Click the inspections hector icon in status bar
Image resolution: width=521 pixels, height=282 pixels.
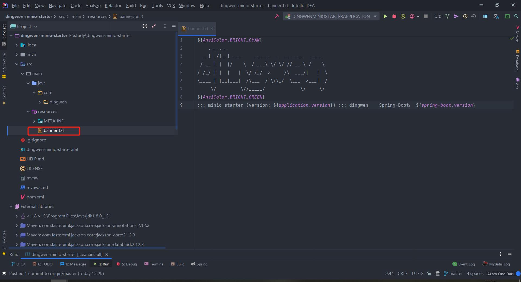(437, 273)
